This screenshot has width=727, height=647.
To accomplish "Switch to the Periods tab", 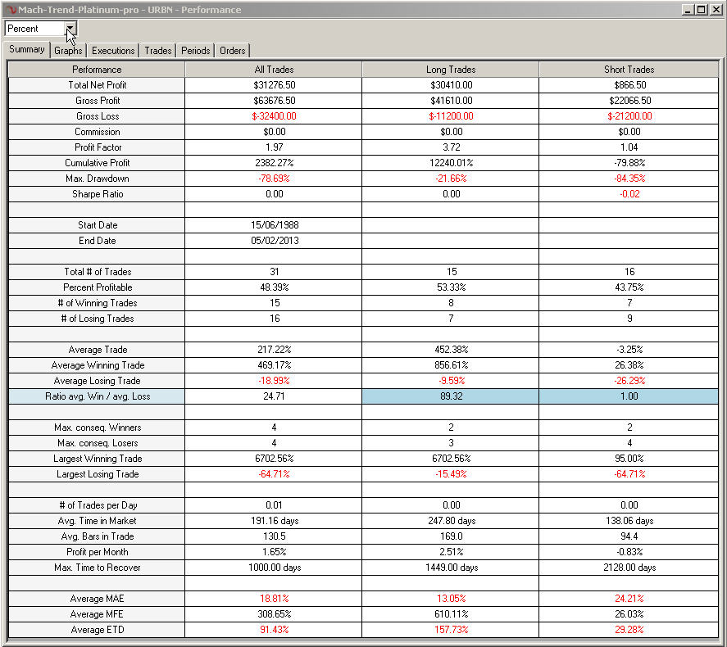I will (x=195, y=50).
